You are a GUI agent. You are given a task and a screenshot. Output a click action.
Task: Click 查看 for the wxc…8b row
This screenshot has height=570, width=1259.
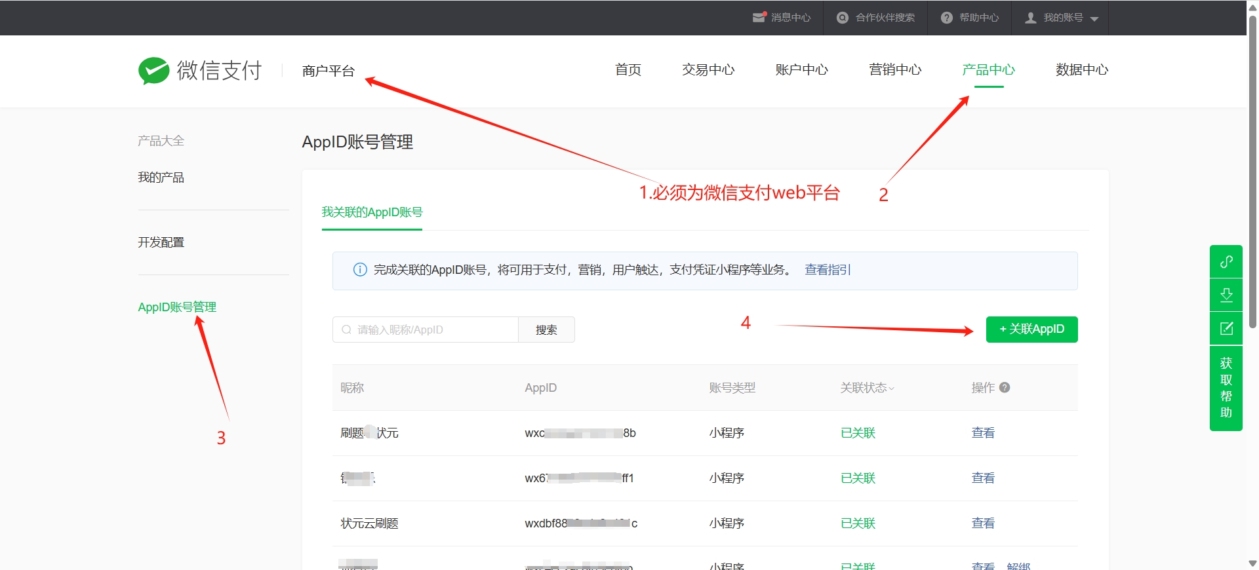pyautogui.click(x=983, y=433)
